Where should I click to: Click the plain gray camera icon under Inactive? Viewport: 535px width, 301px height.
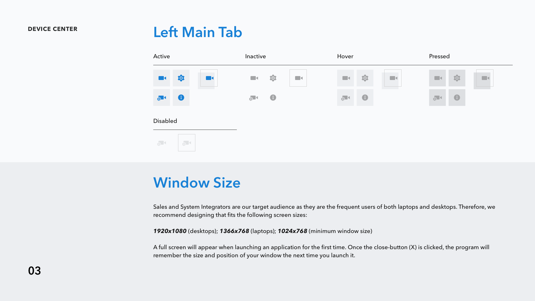(x=254, y=78)
